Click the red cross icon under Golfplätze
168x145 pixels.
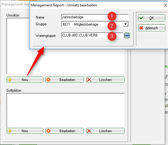click(x=89, y=131)
